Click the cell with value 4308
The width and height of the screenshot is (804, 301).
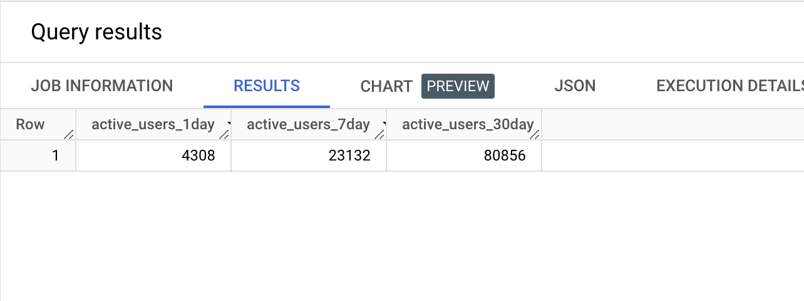(153, 155)
